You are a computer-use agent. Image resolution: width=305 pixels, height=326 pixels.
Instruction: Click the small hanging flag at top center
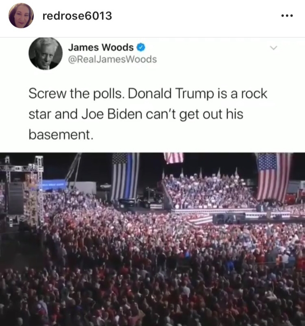[174, 158]
